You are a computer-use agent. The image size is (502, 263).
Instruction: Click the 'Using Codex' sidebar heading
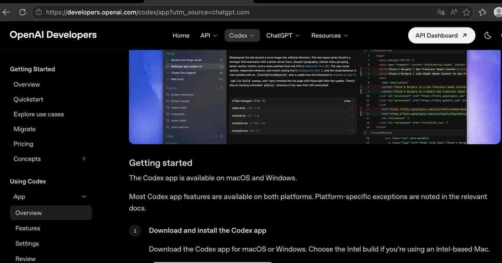click(28, 181)
